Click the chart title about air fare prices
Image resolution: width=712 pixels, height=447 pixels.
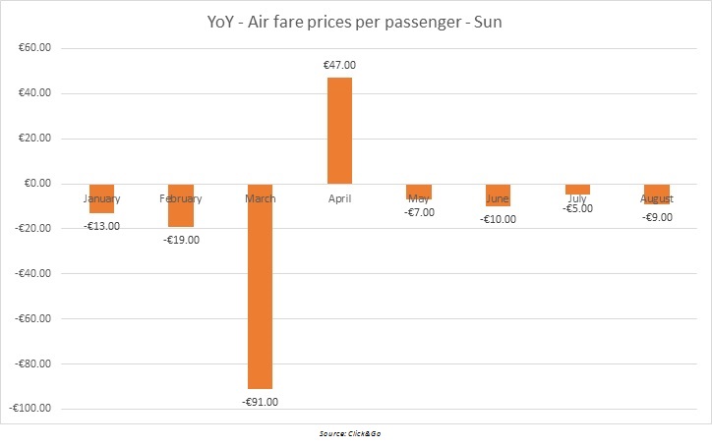coord(355,20)
